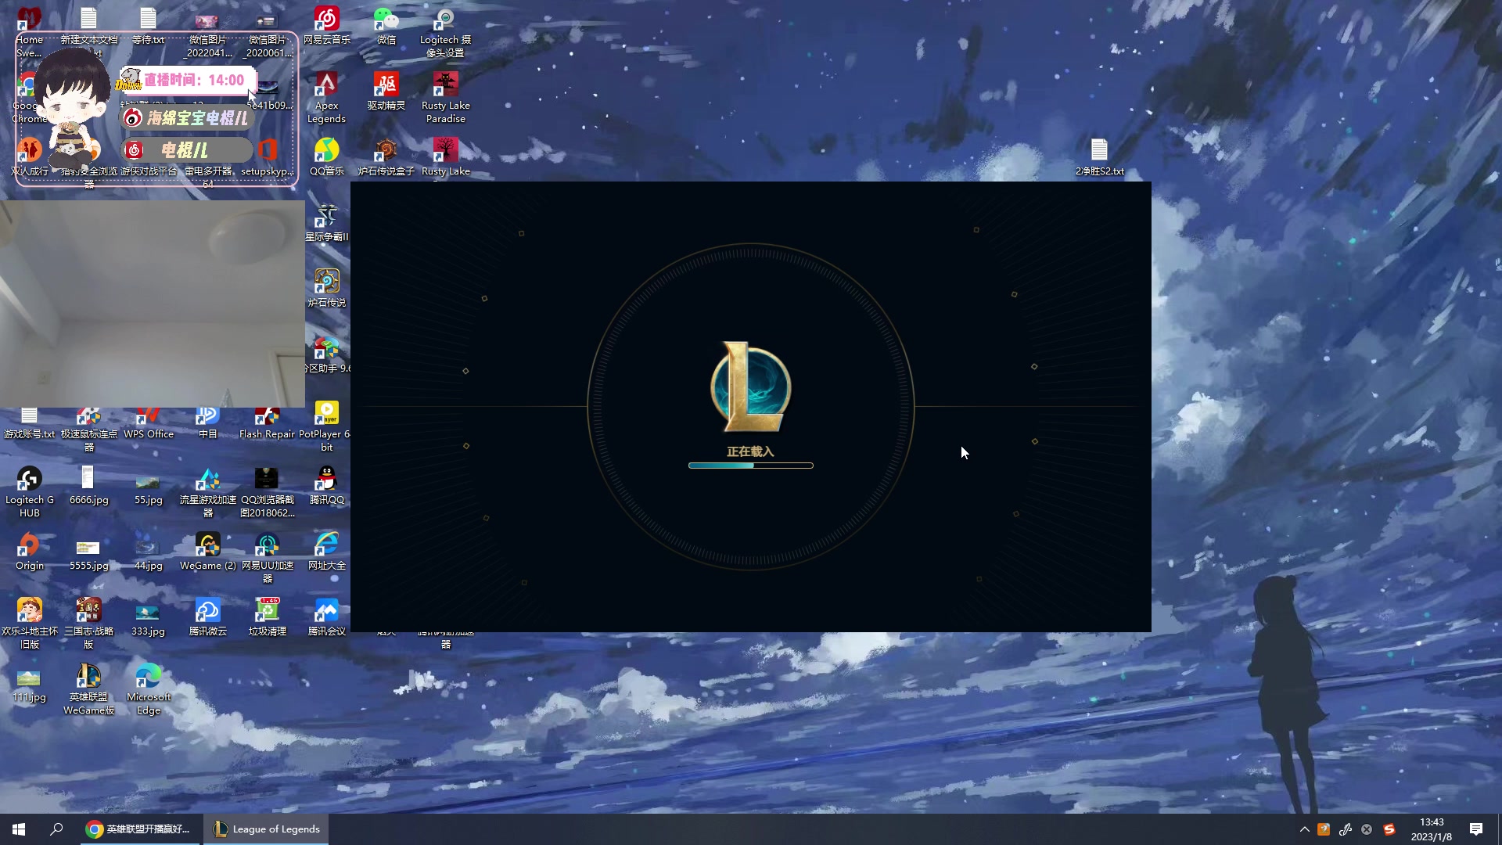
Task: Open the Windows Start menu
Action: (x=19, y=829)
